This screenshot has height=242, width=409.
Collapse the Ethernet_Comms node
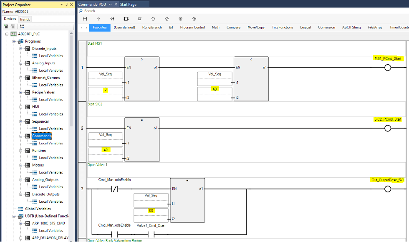point(20,78)
